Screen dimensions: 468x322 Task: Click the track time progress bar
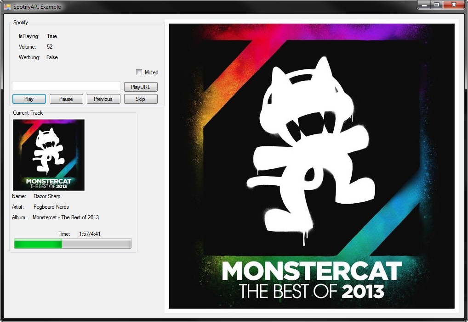(x=73, y=244)
